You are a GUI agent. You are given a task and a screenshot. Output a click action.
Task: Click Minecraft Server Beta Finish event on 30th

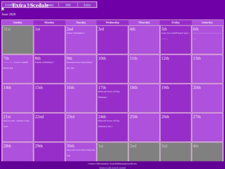tap(81, 153)
